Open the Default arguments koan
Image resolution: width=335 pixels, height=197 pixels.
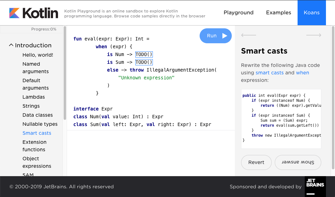click(36, 84)
